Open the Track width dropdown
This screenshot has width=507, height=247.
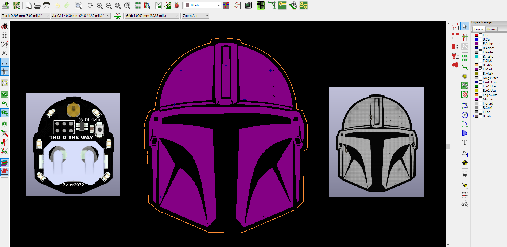tap(25, 16)
